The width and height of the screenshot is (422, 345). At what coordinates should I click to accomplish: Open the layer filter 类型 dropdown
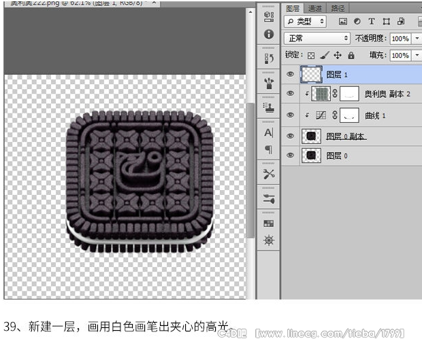tap(305, 22)
